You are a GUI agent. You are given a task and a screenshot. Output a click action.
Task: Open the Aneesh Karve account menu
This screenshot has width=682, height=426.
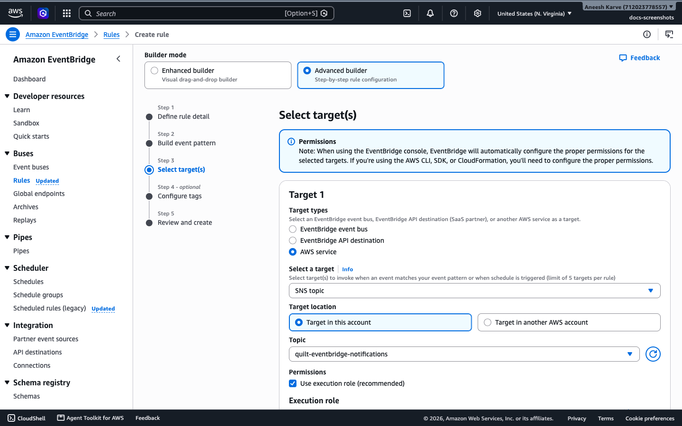[628, 7]
